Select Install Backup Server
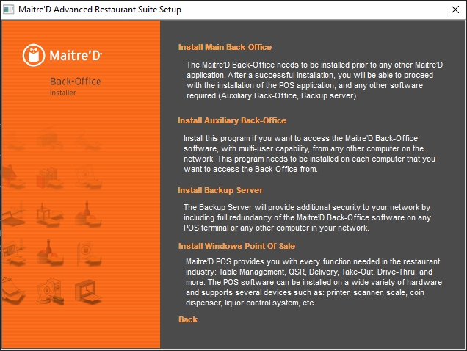467x351 pixels. tap(220, 190)
